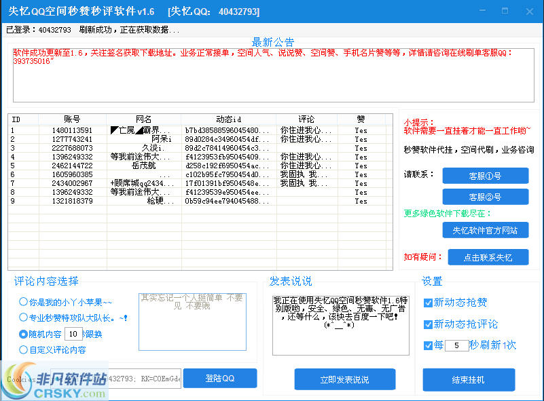Select account row 2227688073
This screenshot has width=544, height=401.
click(200, 148)
